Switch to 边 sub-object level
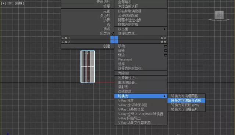Viewport: 235px width, 135px height. pos(108,25)
